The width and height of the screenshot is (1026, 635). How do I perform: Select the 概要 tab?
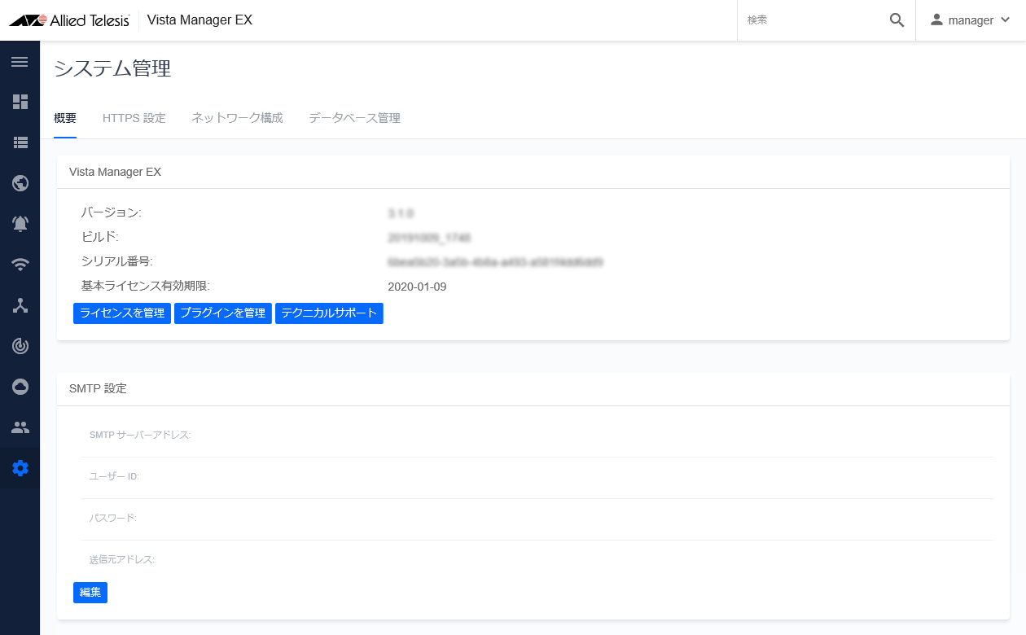(x=65, y=118)
